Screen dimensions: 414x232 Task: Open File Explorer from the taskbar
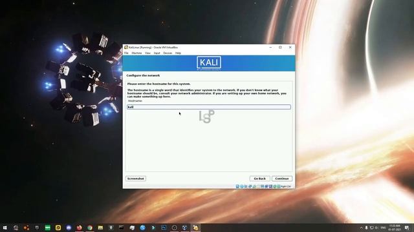click(x=100, y=227)
